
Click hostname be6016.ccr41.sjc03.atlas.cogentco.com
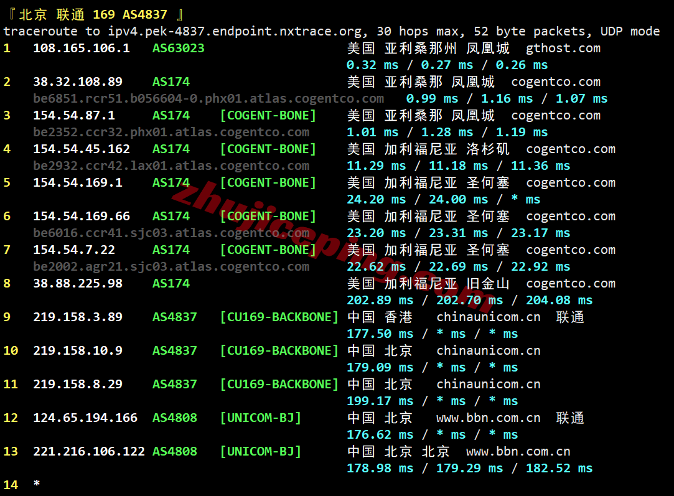[x=171, y=233]
